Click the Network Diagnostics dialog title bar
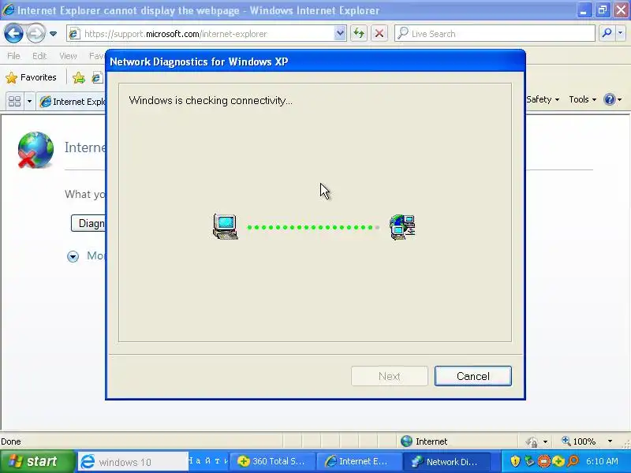The width and height of the screenshot is (631, 473). pos(315,61)
